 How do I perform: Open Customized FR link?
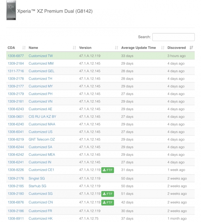(40, 211)
